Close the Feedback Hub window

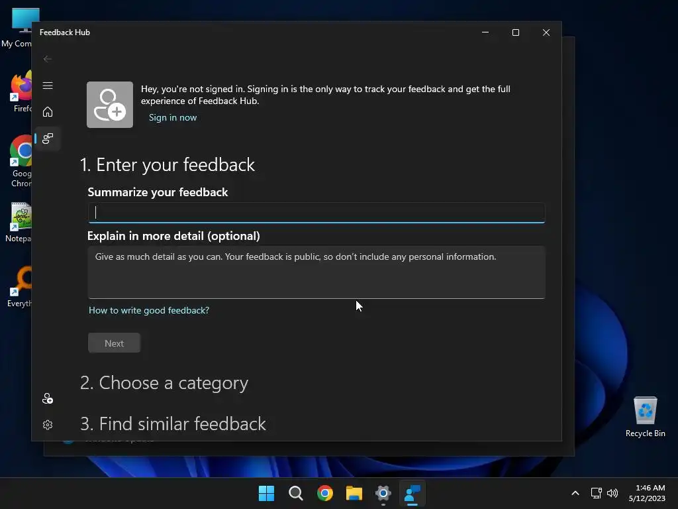(546, 32)
